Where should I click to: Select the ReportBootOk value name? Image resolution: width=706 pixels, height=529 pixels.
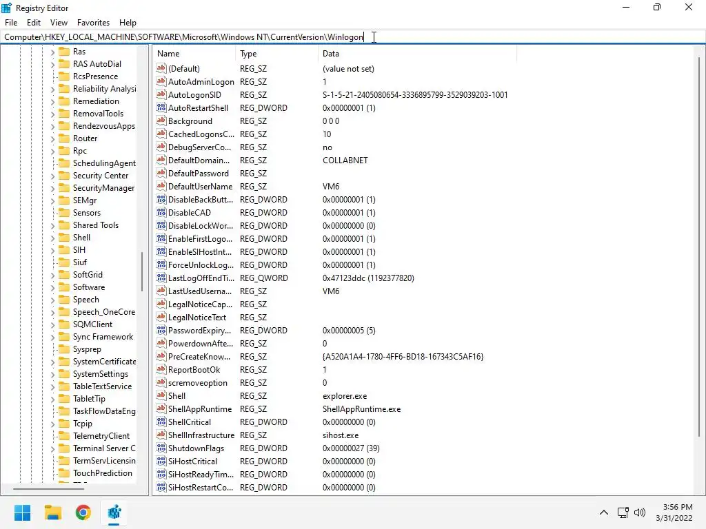click(x=194, y=370)
